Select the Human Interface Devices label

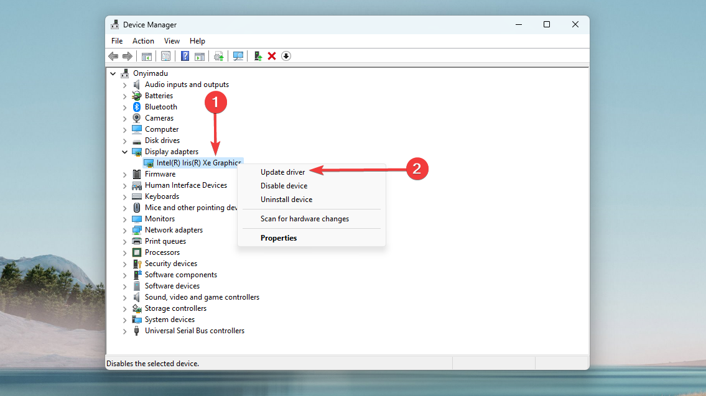[x=186, y=185]
